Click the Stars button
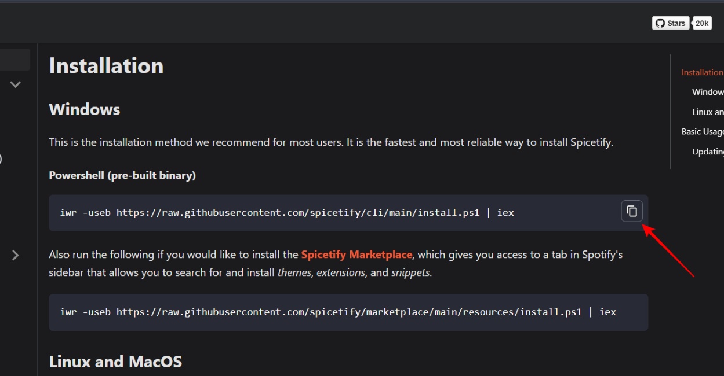 671,23
